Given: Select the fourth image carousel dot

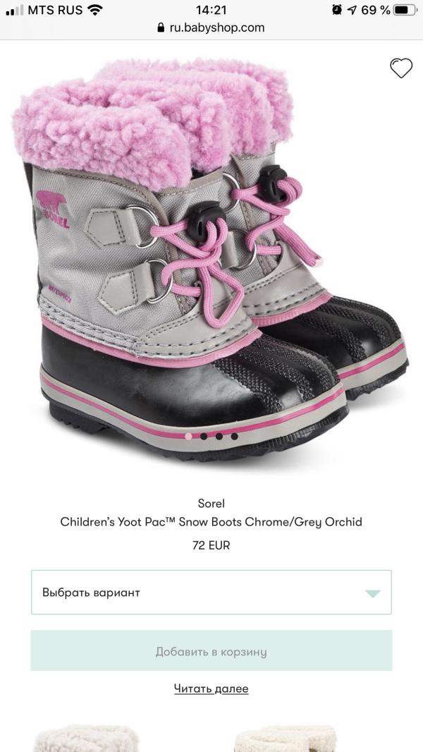Looking at the screenshot, I should coord(234,437).
